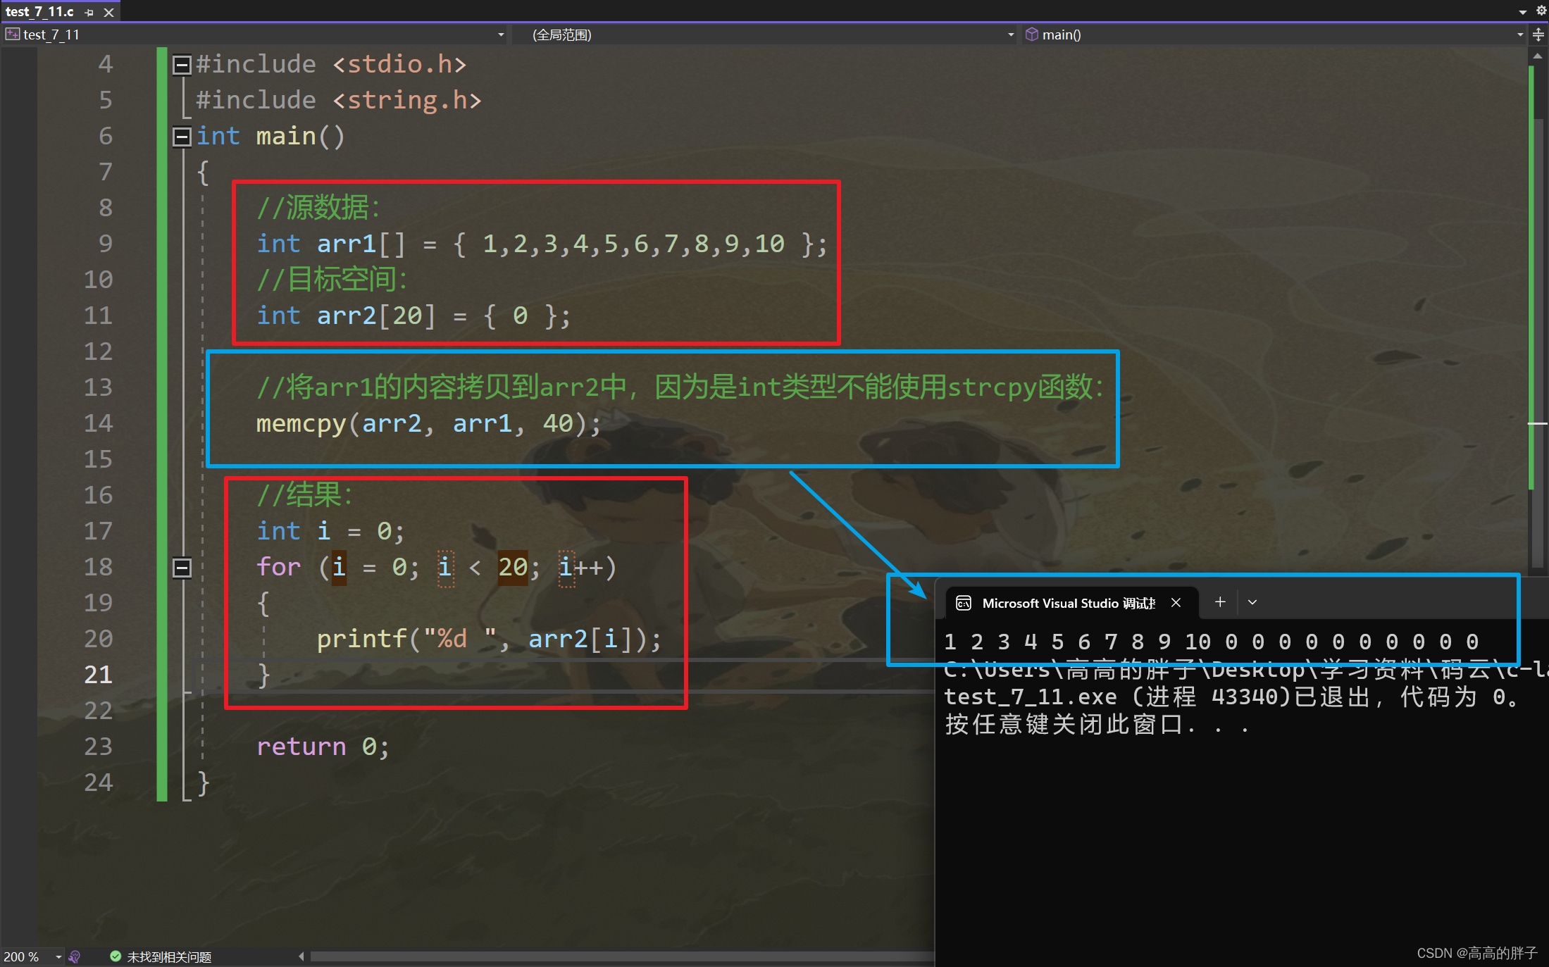Expand the global scope (全局范围) dropdown
Viewport: 1549px width, 967px height.
(x=1011, y=35)
